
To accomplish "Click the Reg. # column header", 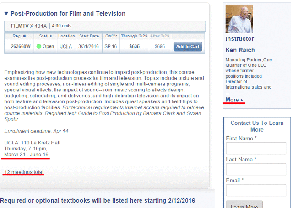I will [x=19, y=36].
